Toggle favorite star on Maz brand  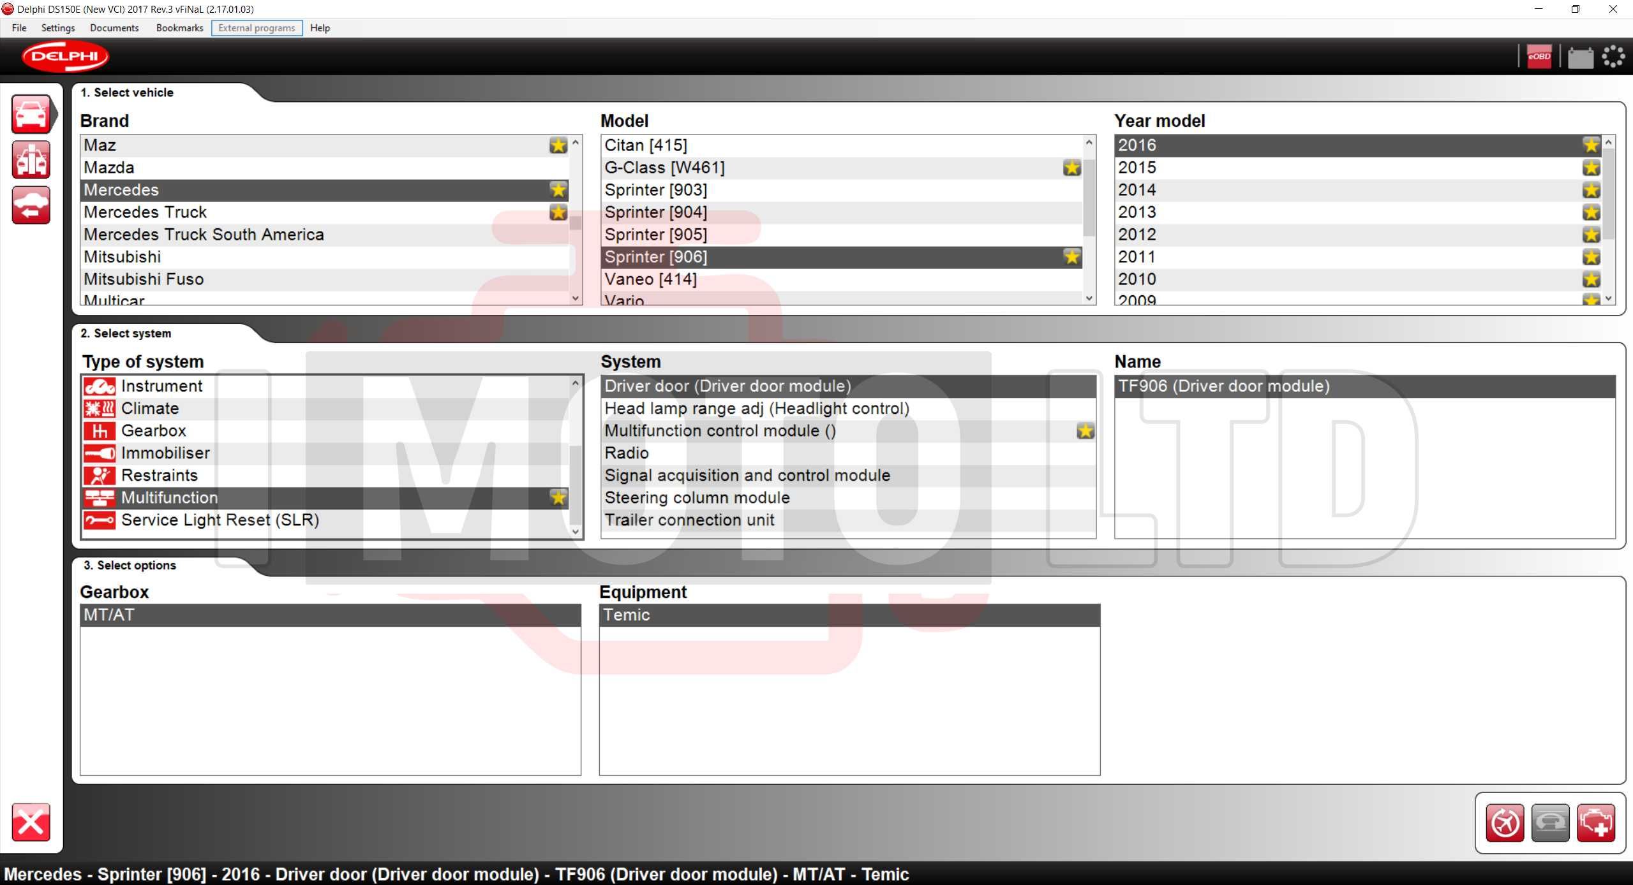(x=558, y=145)
